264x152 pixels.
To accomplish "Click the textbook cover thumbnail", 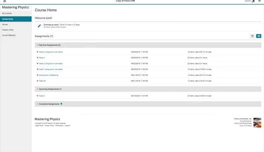I will pyautogui.click(x=257, y=122).
